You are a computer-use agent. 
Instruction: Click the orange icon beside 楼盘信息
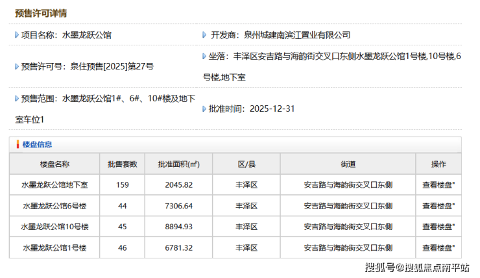[18, 145]
